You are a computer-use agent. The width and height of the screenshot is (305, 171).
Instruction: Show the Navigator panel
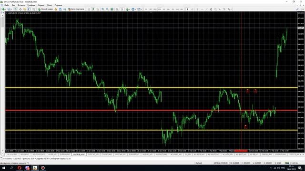click(x=25, y=9)
